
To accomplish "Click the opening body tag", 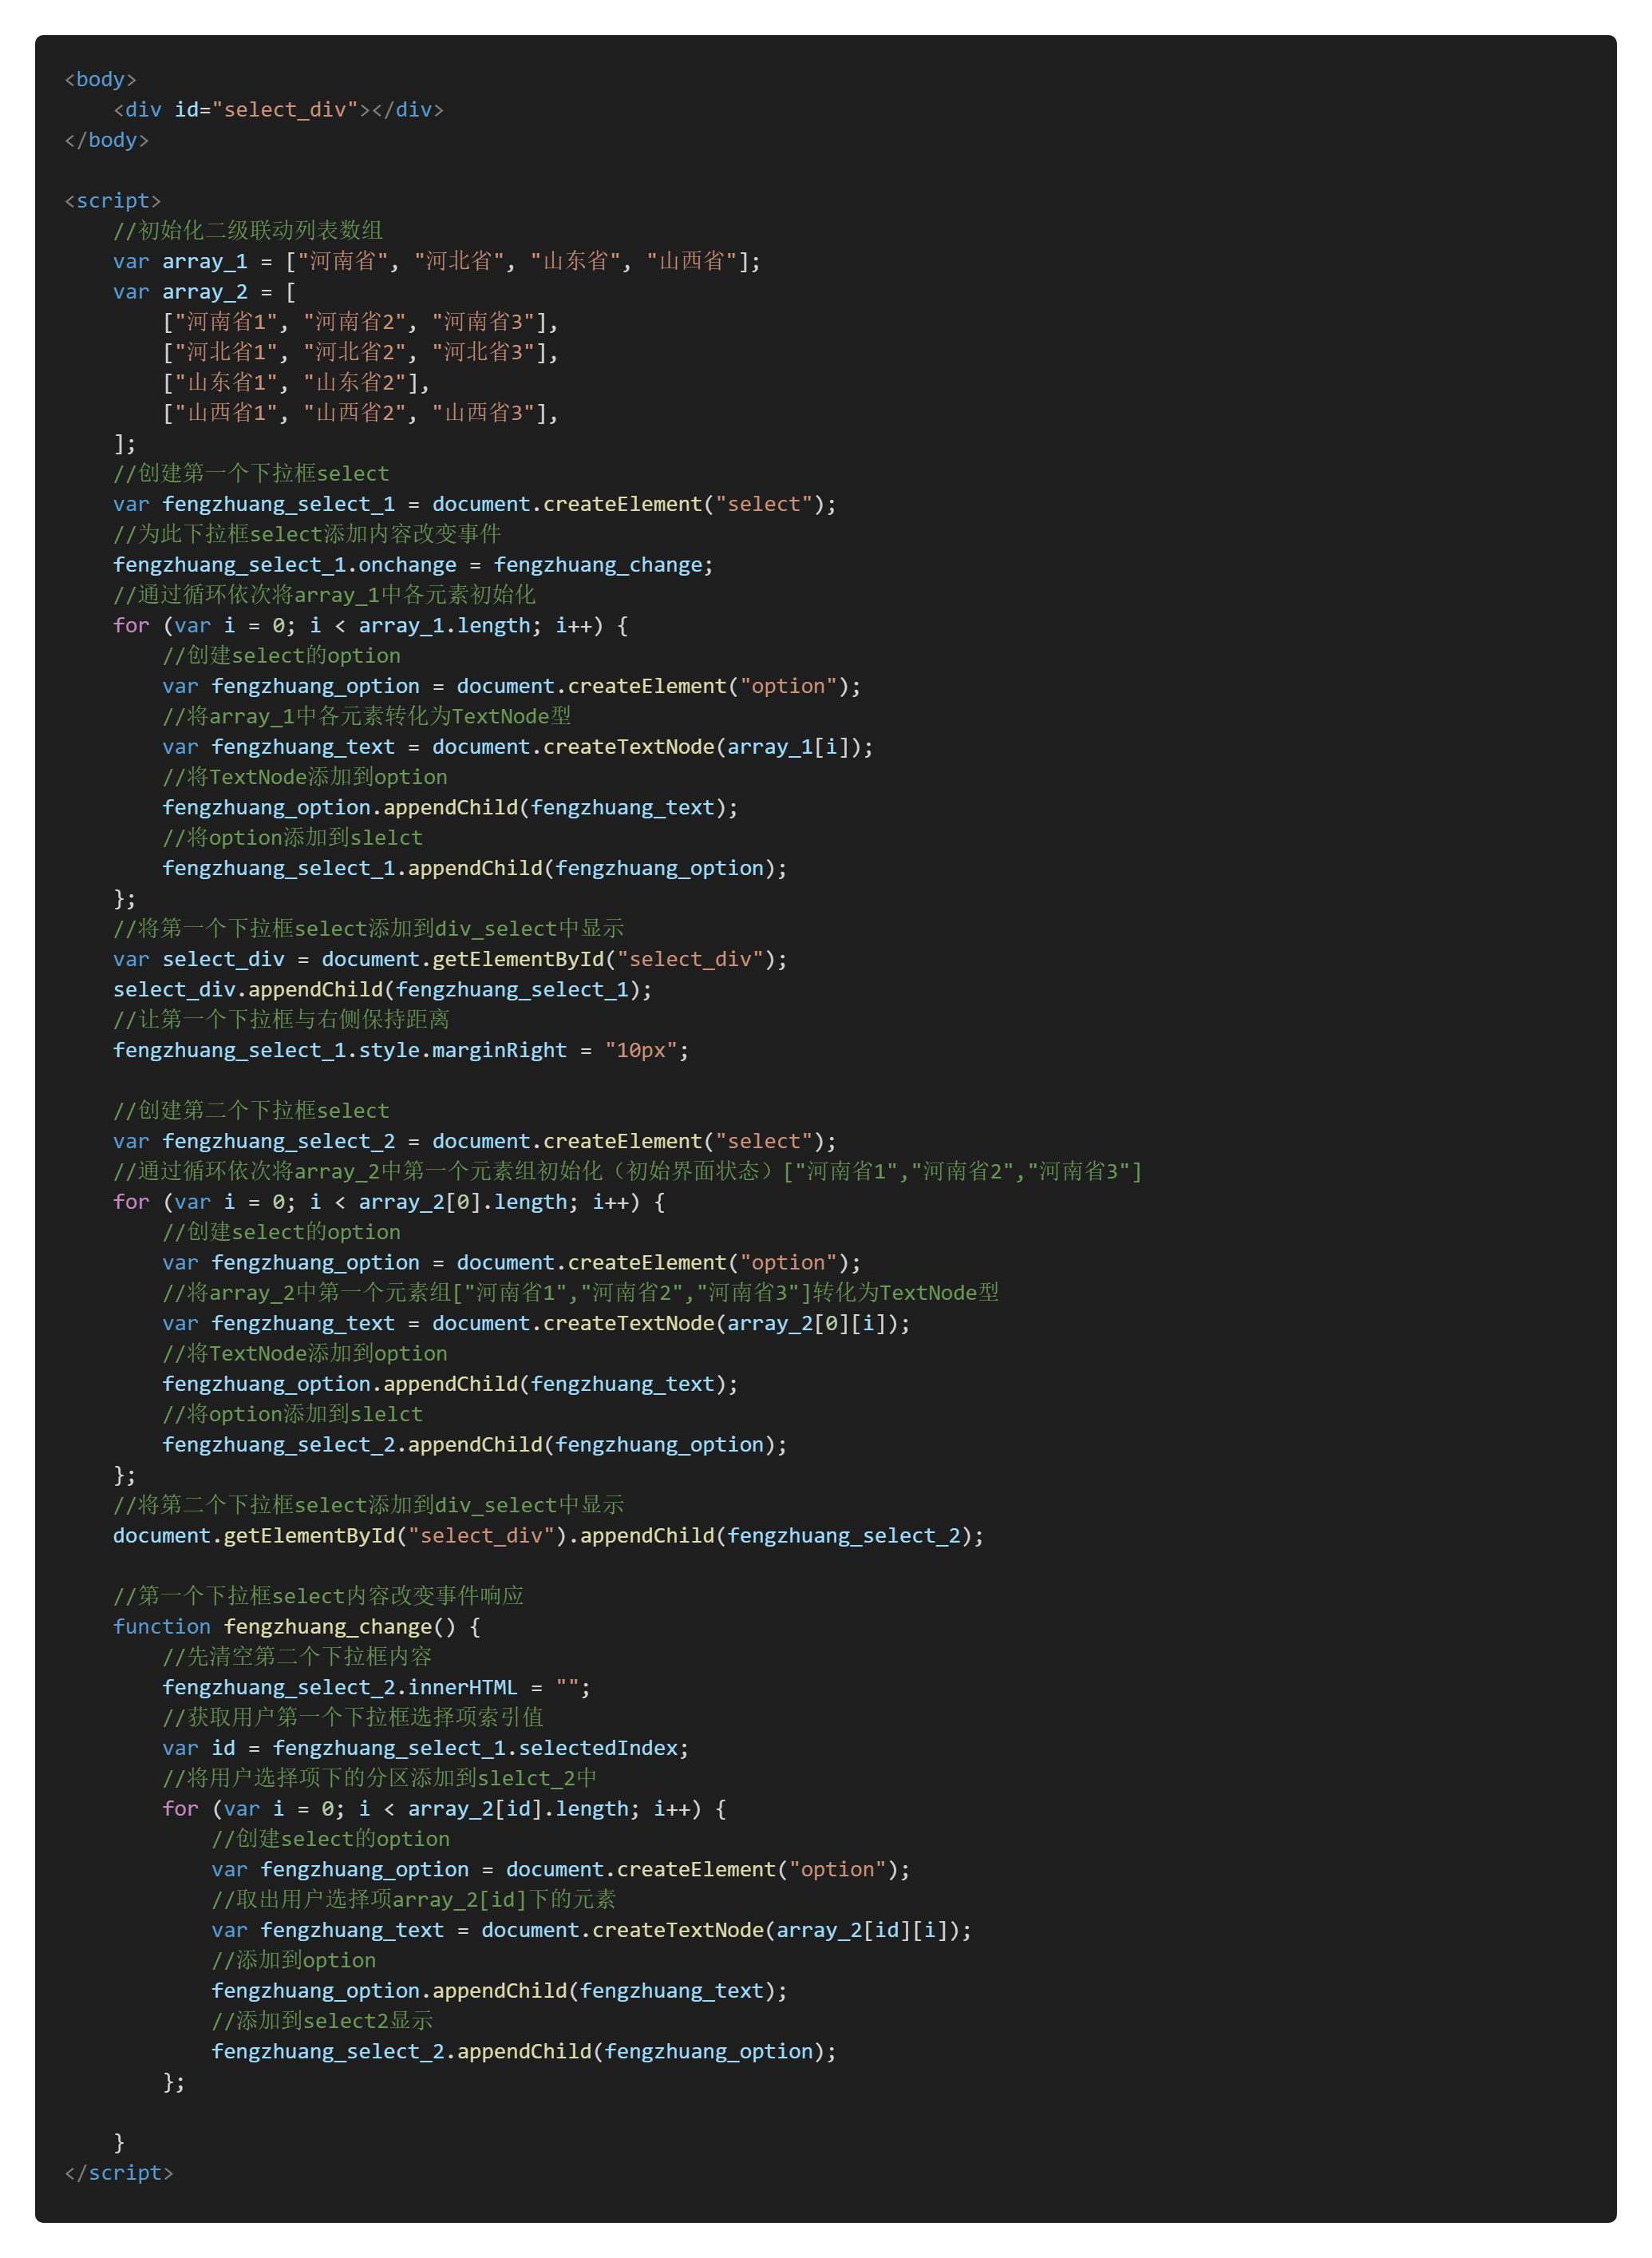I will pyautogui.click(x=100, y=79).
